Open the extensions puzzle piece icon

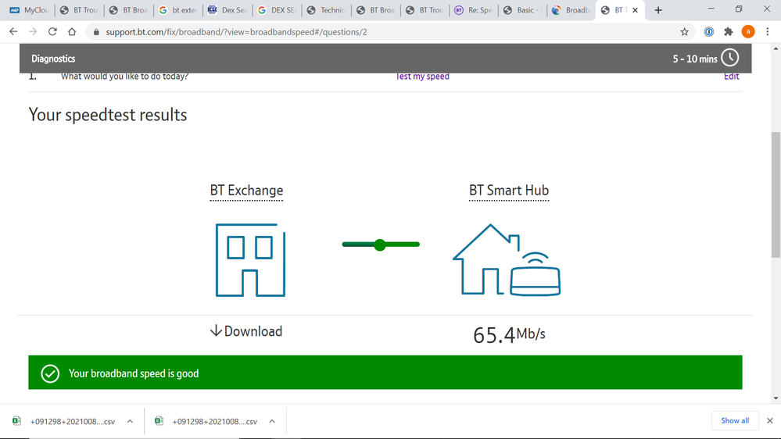pyautogui.click(x=728, y=32)
